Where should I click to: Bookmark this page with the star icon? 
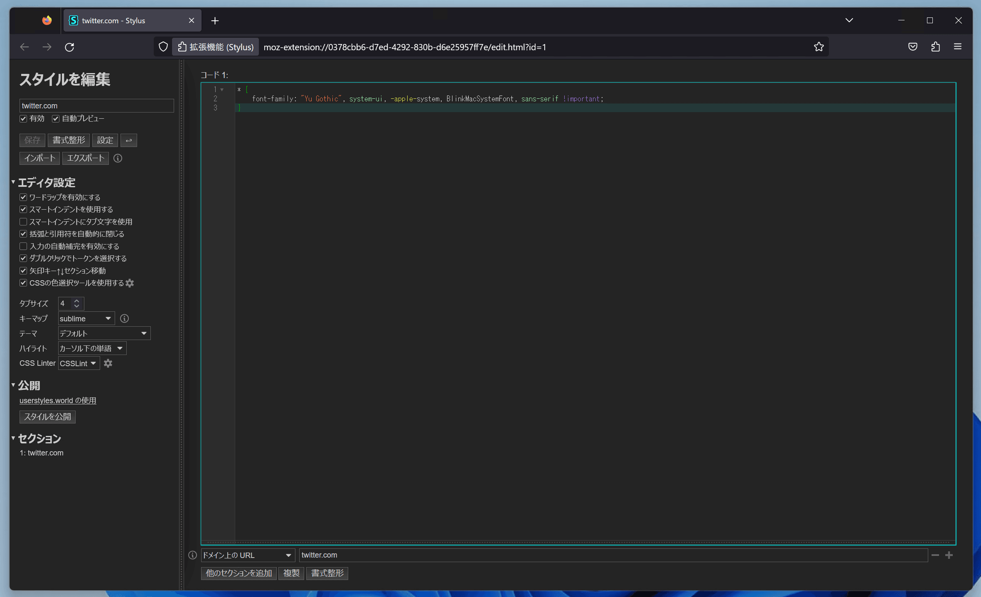(819, 47)
